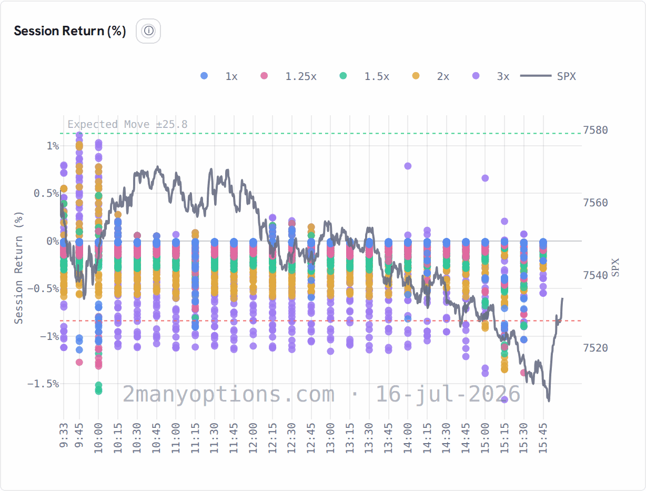Screen dimensions: 646x491
Task: Click the pink 1.25x legend dot
Action: click(264, 76)
